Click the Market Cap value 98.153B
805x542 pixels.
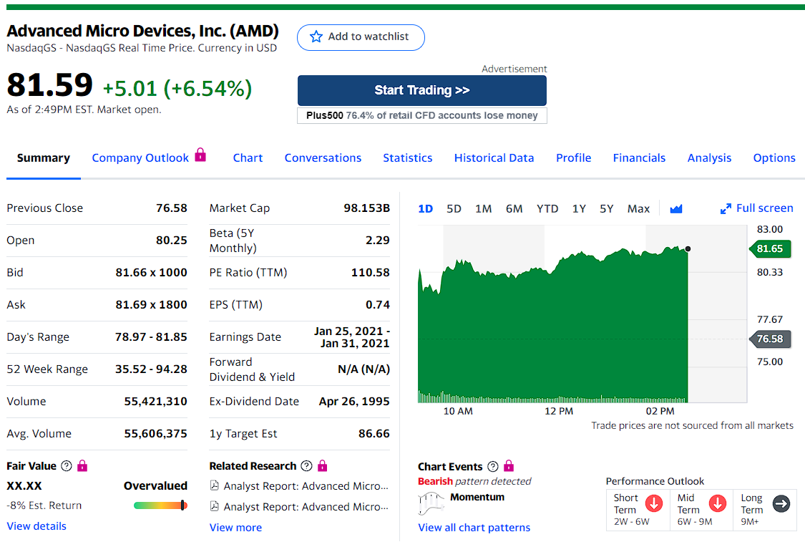(x=366, y=208)
